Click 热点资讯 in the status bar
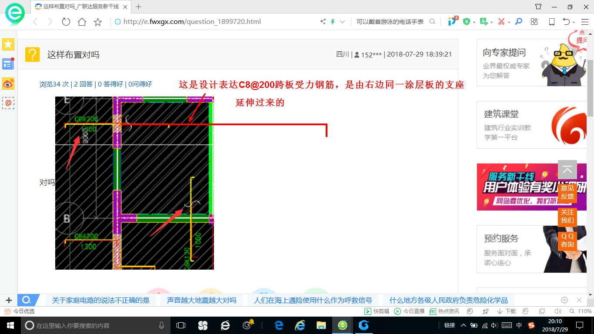The image size is (594, 334). (444, 311)
